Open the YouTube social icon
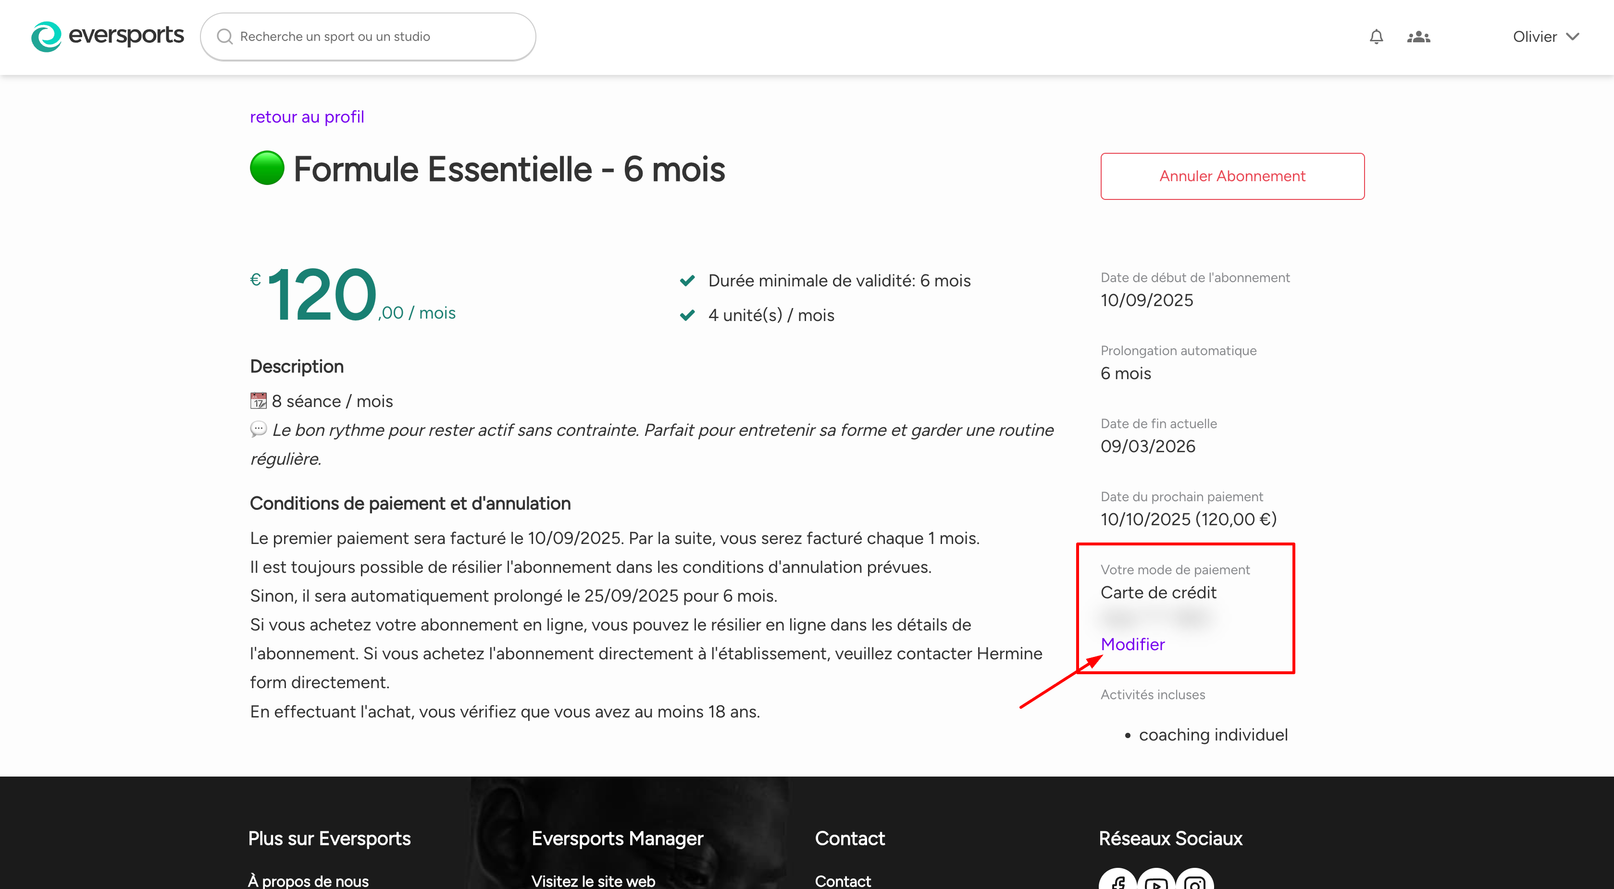The image size is (1614, 889). click(1156, 881)
